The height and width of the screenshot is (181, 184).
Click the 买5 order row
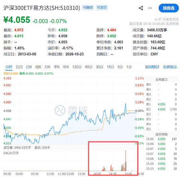click(x=161, y=129)
